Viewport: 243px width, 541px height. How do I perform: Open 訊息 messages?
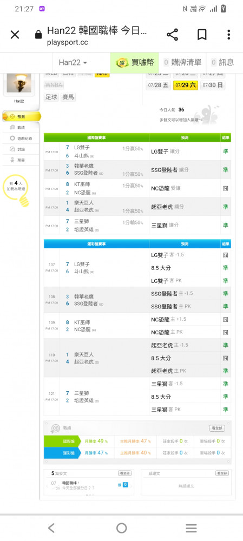(x=222, y=62)
